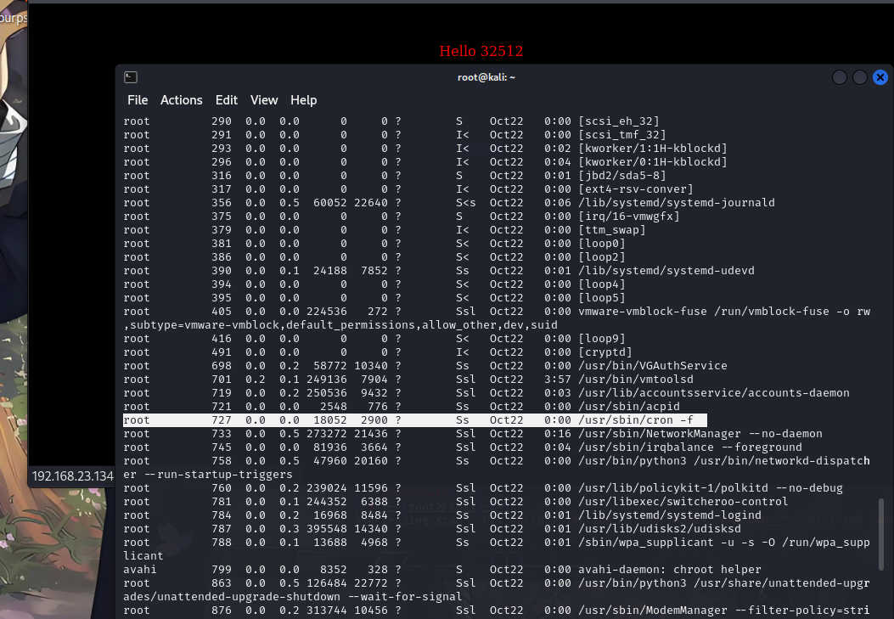The image size is (894, 619).
Task: Click the 192.168.23.134 IP address label
Action: (73, 476)
